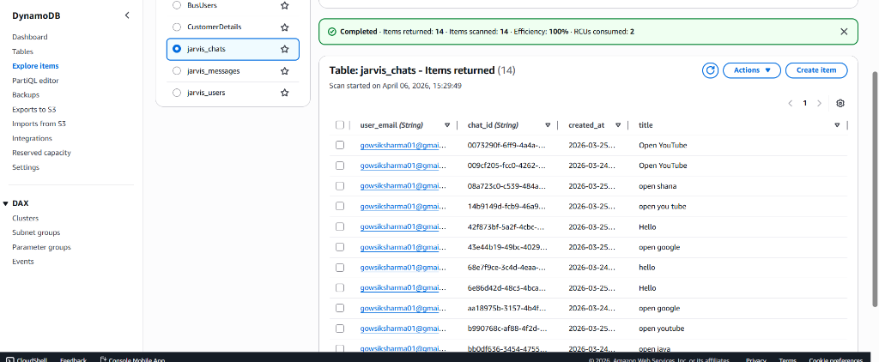Open the Actions dropdown menu

[752, 70]
